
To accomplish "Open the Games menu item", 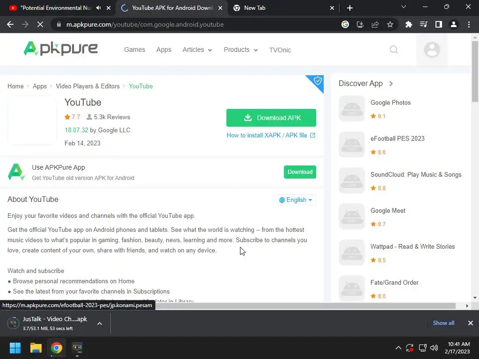I will coord(134,50).
